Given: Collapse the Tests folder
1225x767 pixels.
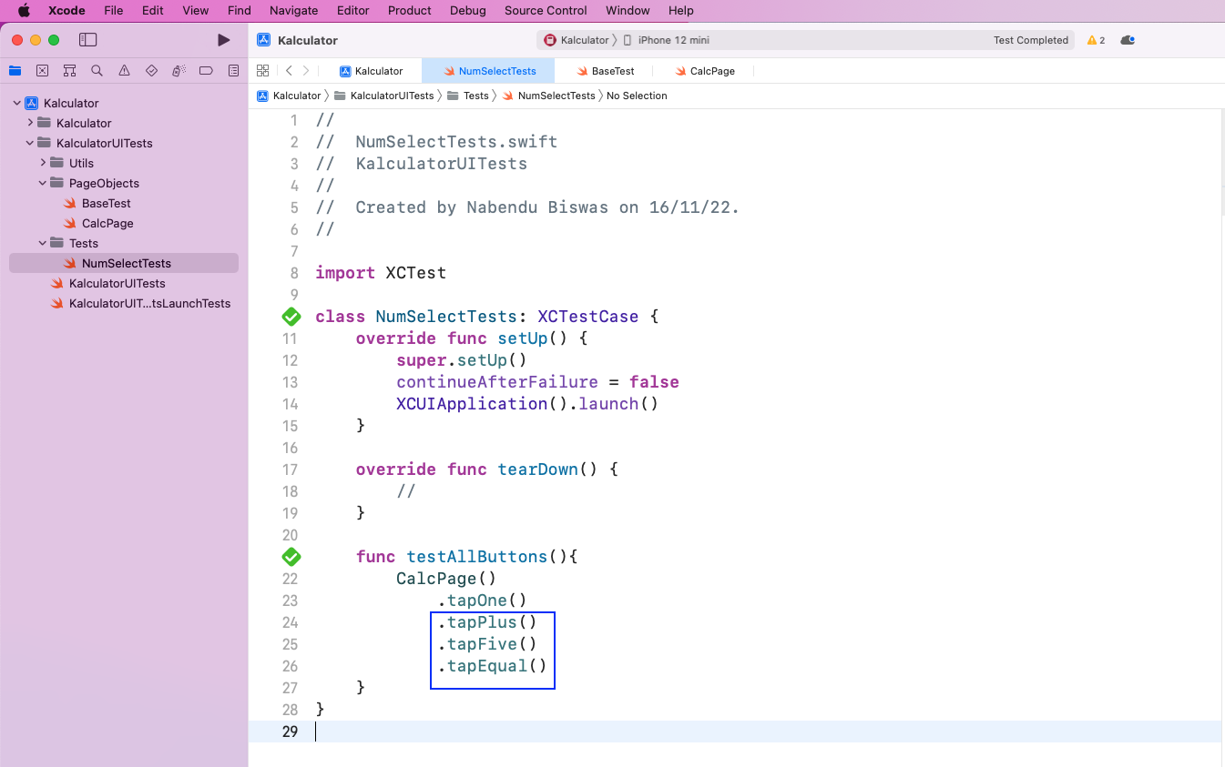Looking at the screenshot, I should point(43,243).
